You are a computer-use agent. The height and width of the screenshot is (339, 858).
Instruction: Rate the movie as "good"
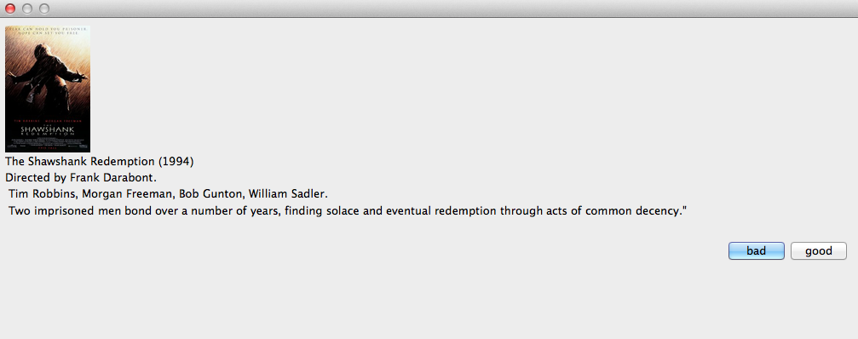point(819,251)
